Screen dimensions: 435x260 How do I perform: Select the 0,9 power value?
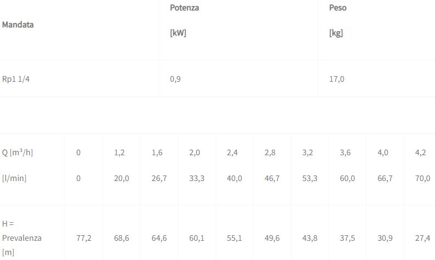tap(175, 79)
